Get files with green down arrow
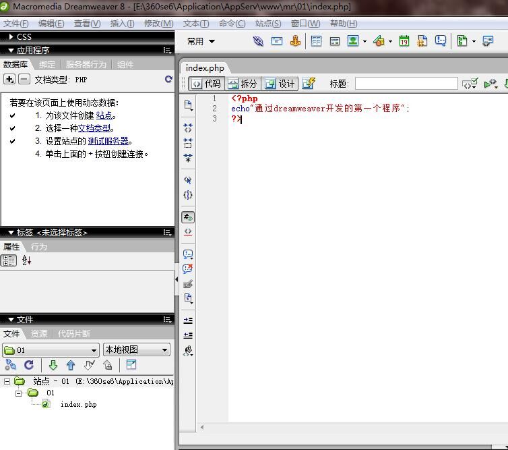508x450 pixels. point(53,365)
